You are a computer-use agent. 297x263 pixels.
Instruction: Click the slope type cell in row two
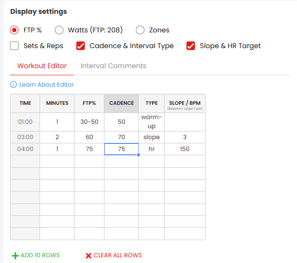click(151, 137)
